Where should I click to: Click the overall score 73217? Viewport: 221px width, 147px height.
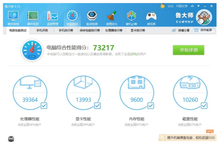pyautogui.click(x=104, y=48)
